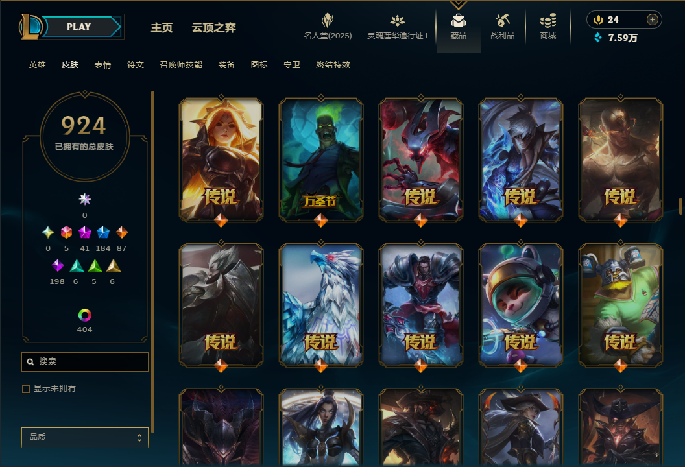Open the 商城 store icon
The width and height of the screenshot is (685, 467).
tap(548, 20)
